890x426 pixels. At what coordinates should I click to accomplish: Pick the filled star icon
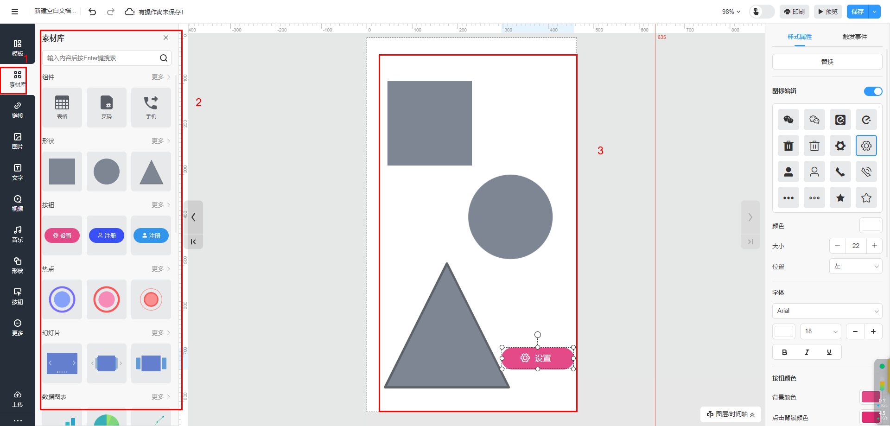click(x=840, y=198)
